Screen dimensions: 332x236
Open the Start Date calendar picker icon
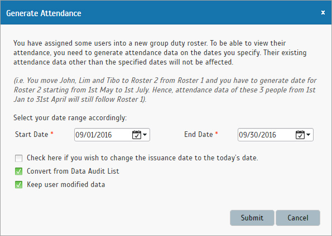point(137,135)
